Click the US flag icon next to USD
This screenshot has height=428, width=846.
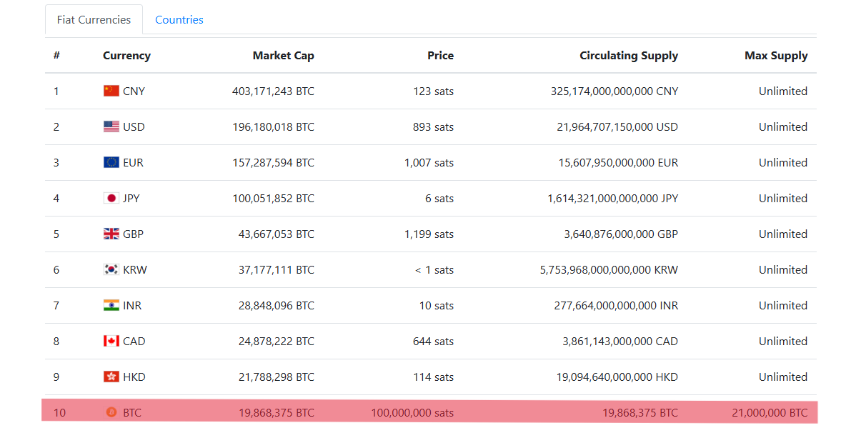(x=111, y=126)
